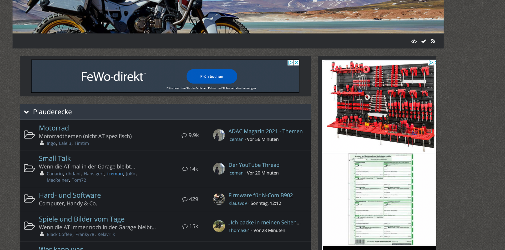Collapse the Plauderecke category chevron
505x250 pixels.
pyautogui.click(x=26, y=112)
